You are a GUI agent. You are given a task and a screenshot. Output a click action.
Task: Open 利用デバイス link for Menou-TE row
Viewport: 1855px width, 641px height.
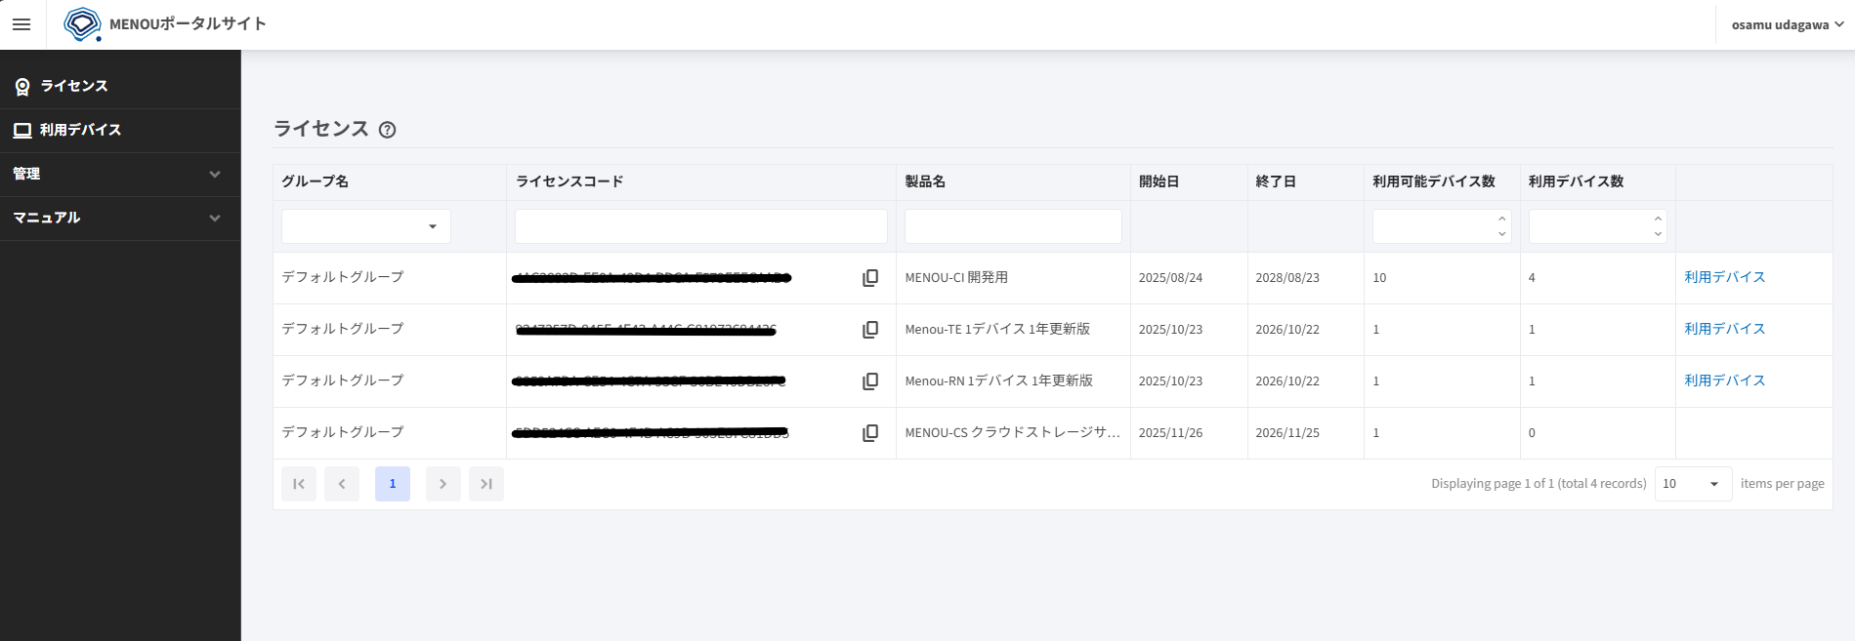coord(1724,329)
